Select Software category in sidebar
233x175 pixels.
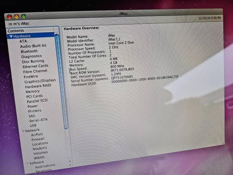point(37,163)
